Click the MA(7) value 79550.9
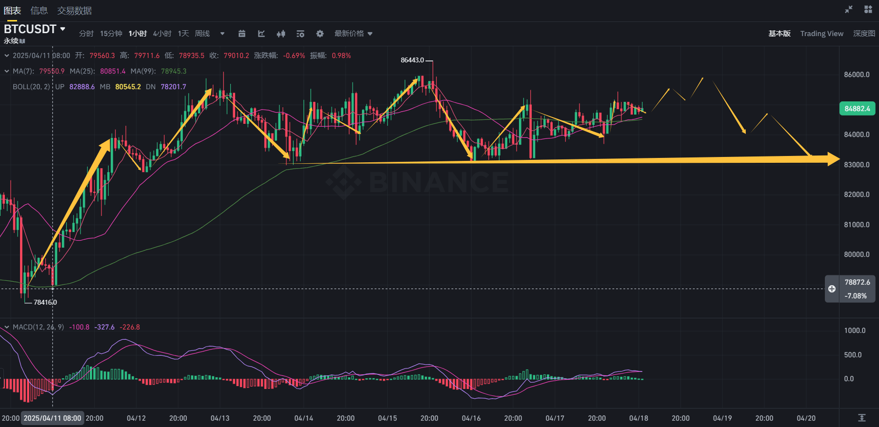Viewport: 879px width, 427px height. [52, 71]
